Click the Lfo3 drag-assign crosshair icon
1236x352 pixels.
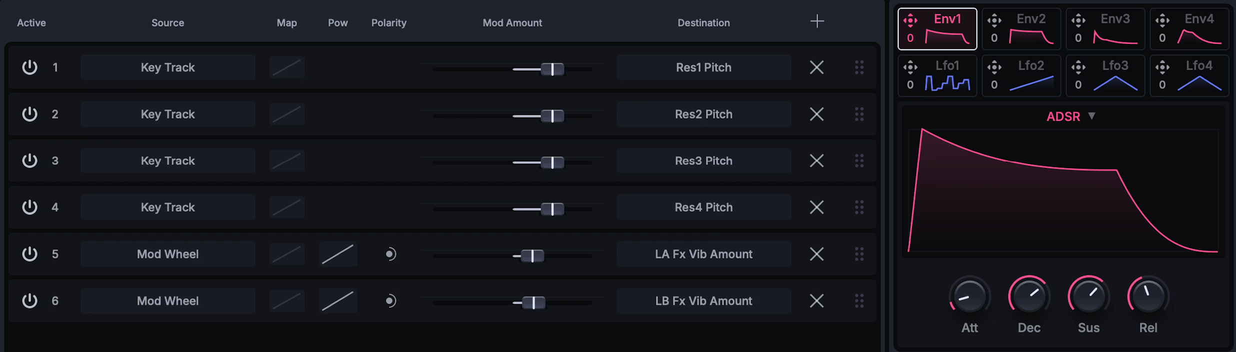point(1078,66)
